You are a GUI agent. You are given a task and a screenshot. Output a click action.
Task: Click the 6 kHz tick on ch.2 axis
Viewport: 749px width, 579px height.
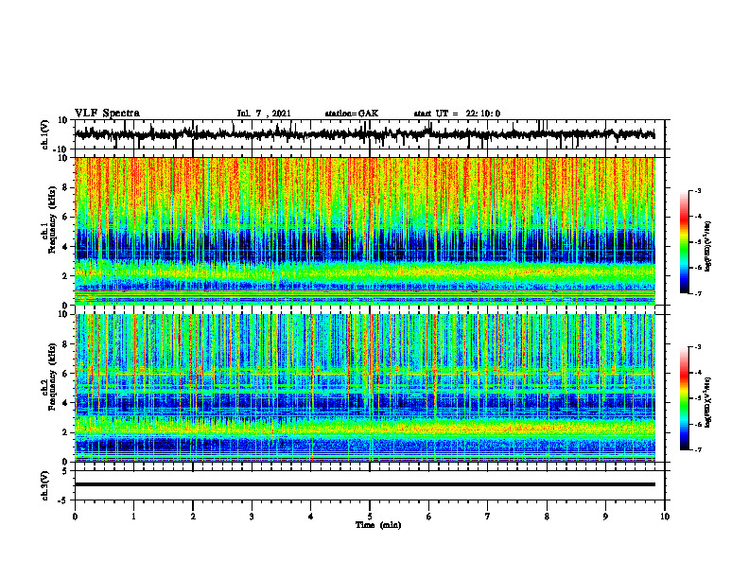click(65, 374)
